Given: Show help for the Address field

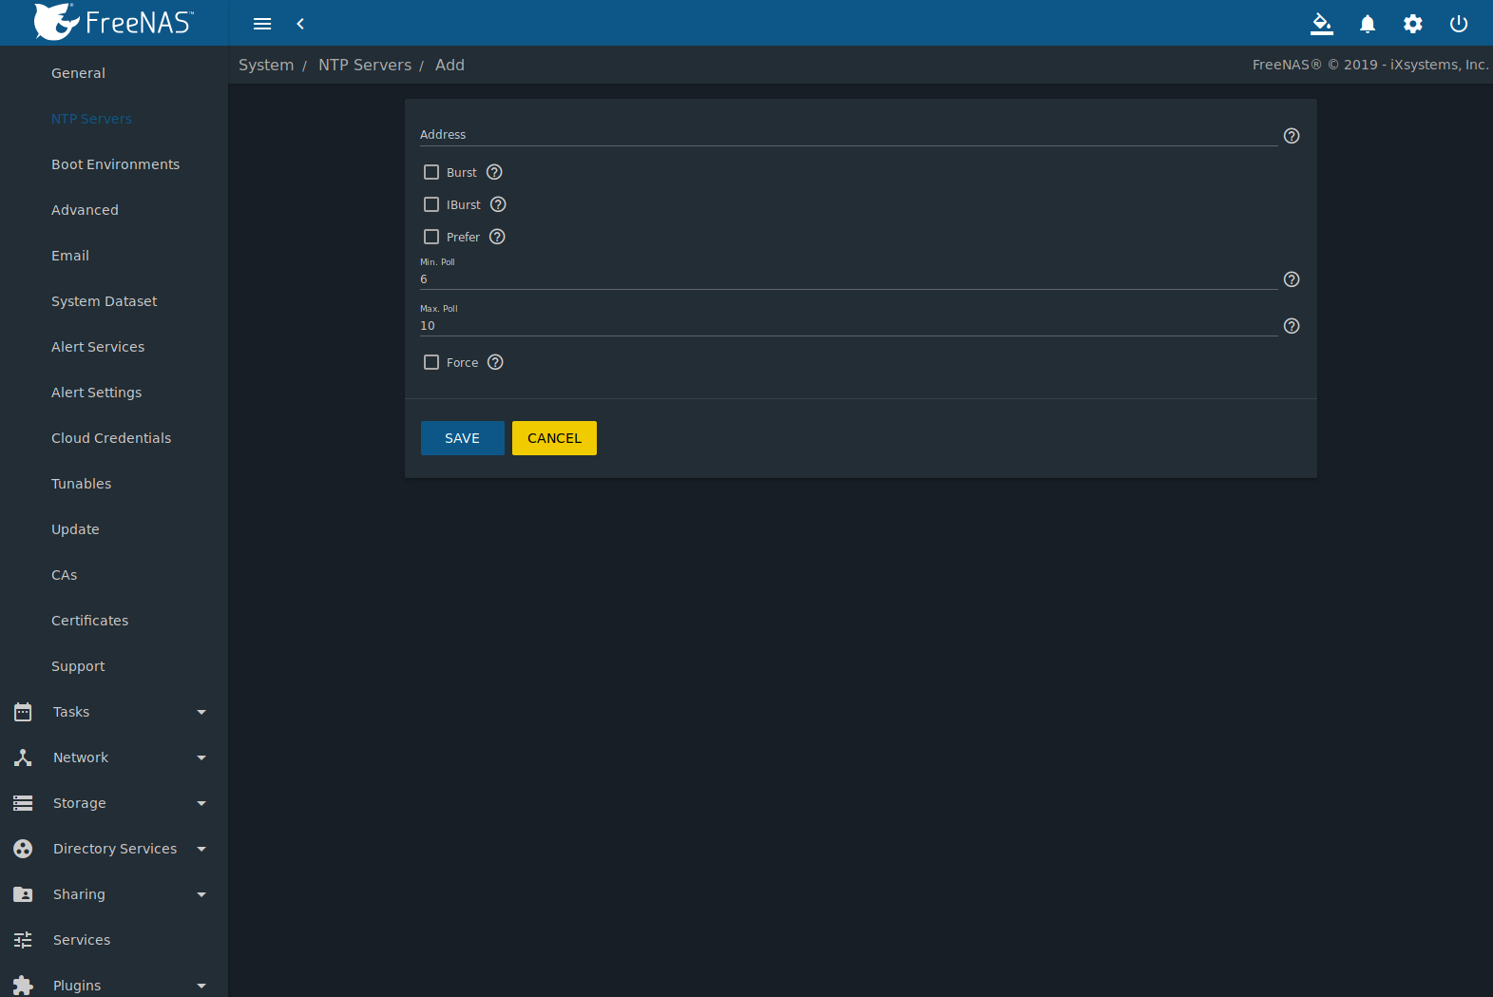Looking at the screenshot, I should pyautogui.click(x=1292, y=136).
